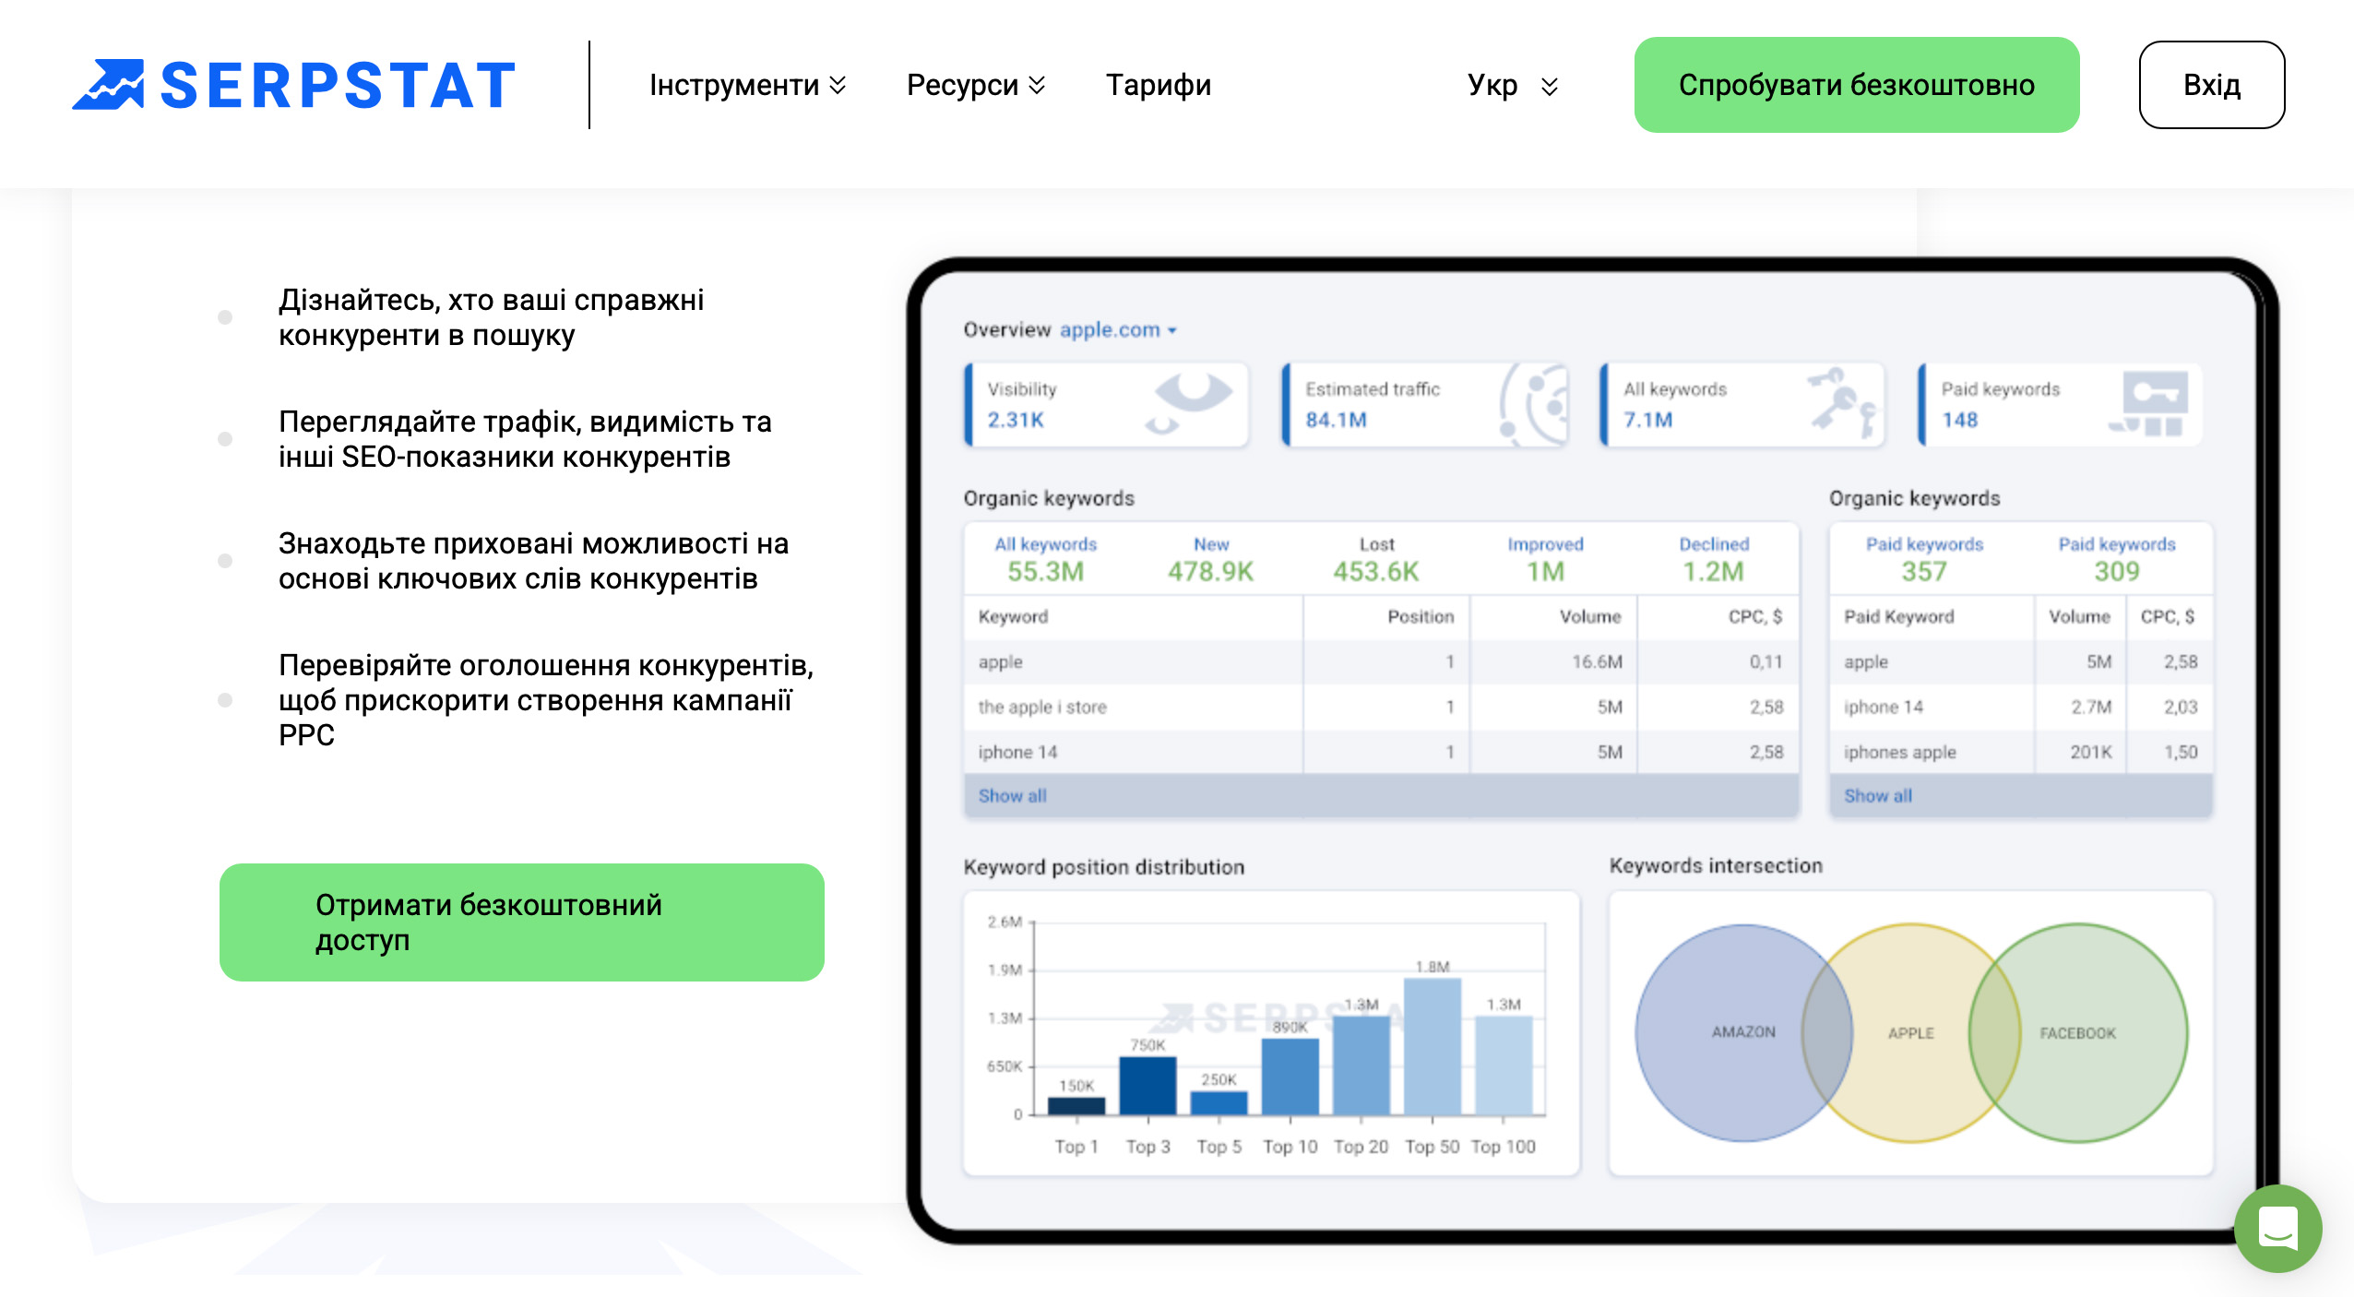
Task: Click the Serpstat logo
Action: 293,85
